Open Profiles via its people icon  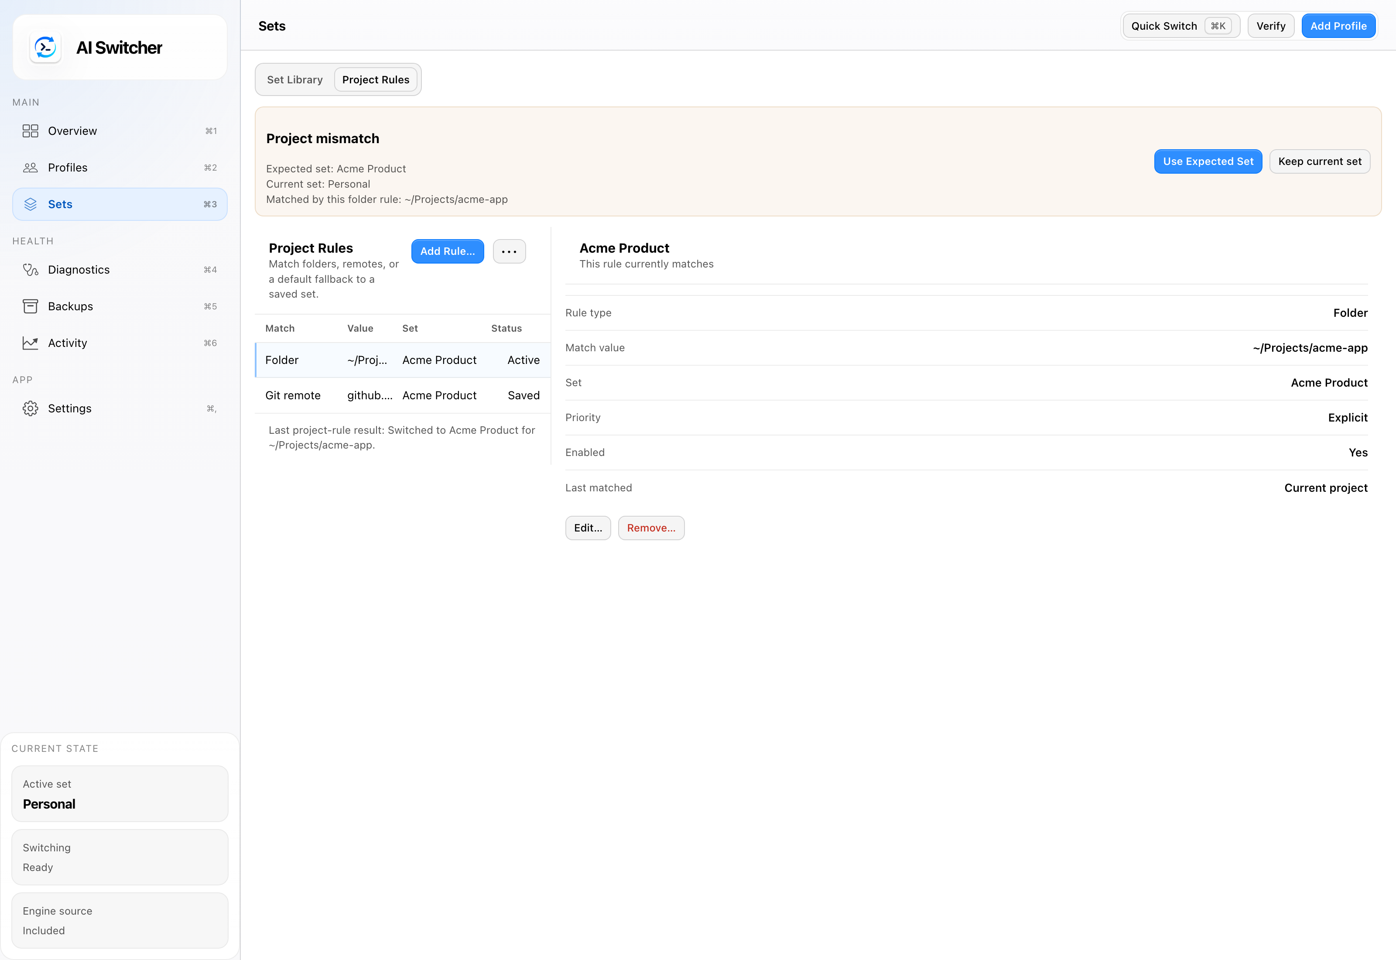[x=30, y=168]
